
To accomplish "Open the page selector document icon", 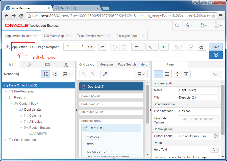I will point(69,47).
